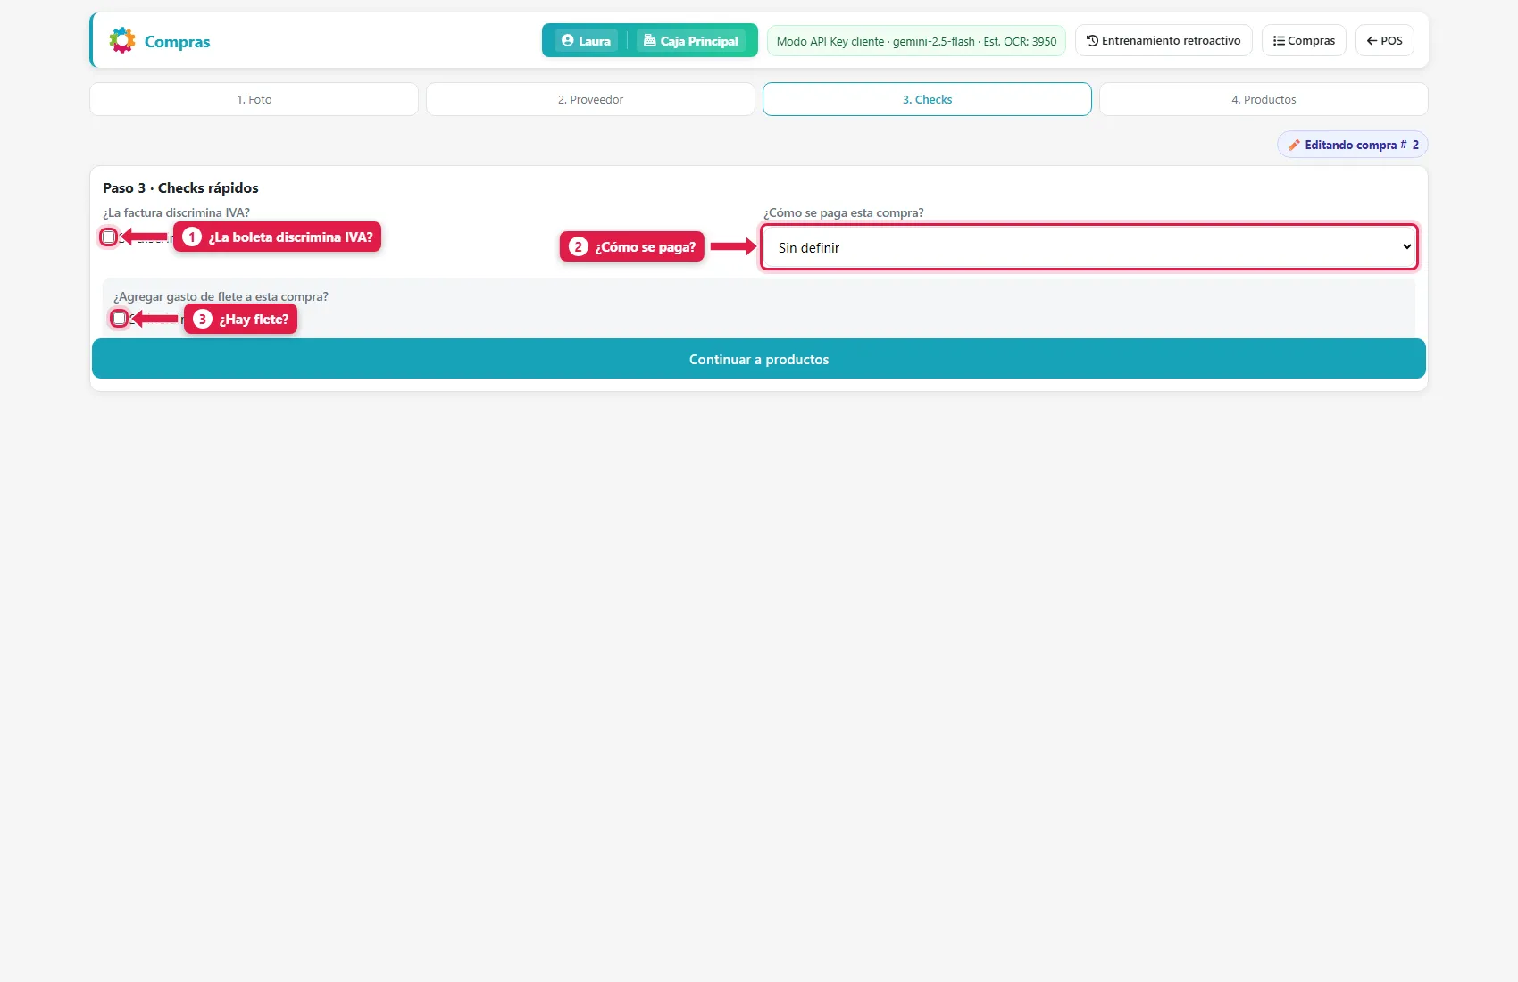Click the Modo API Key cliente status text
This screenshot has height=982, width=1518.
coord(916,41)
